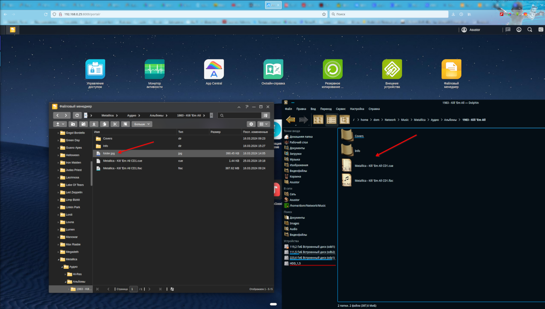Viewport: 545px width, 309px height.
Task: Open Dolphin's Файл menu
Action: (288, 109)
